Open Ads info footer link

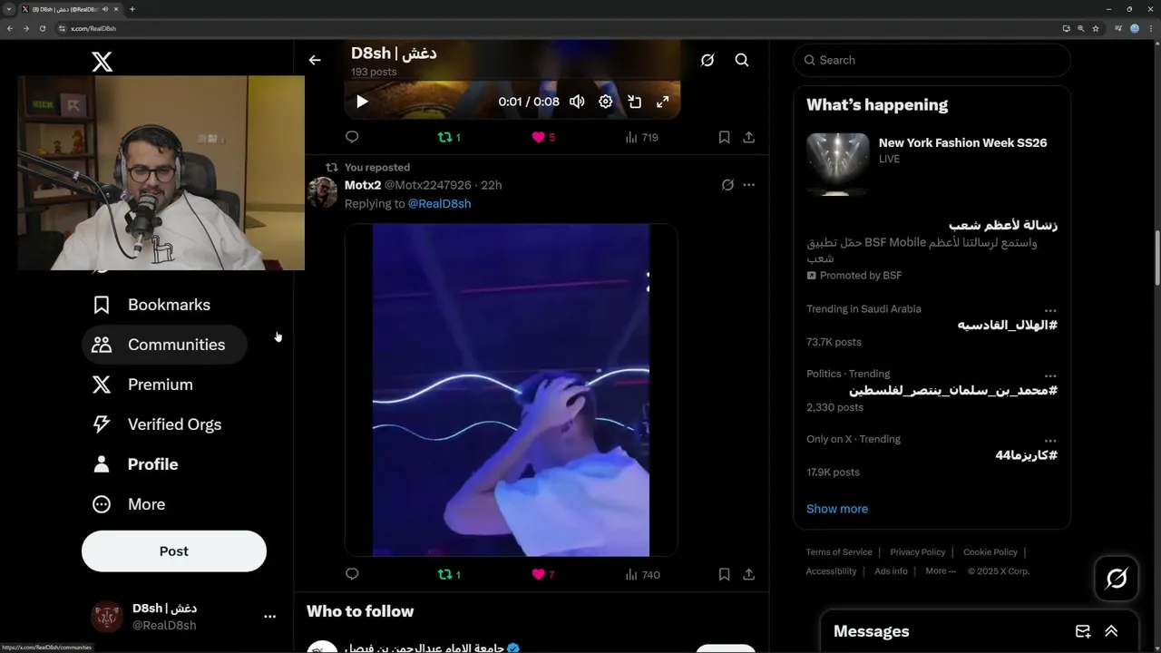(x=891, y=571)
